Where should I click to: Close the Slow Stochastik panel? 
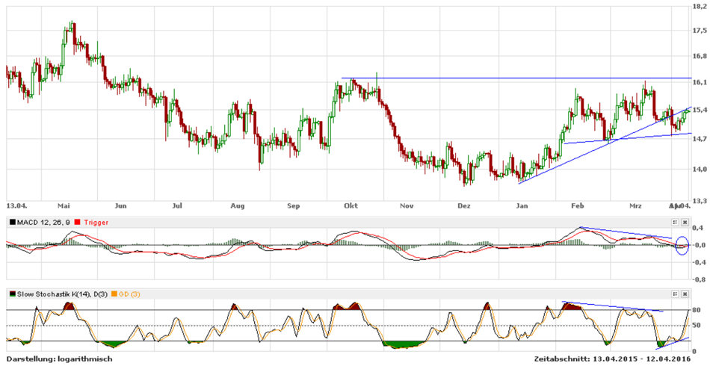tap(685, 294)
